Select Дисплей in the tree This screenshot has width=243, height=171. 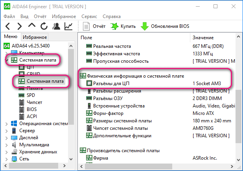click(x=29, y=138)
